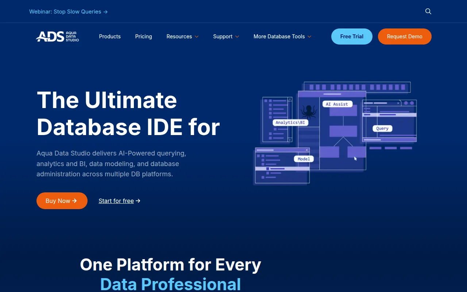The width and height of the screenshot is (467, 292).
Task: Go to the Pricing page
Action: click(143, 36)
